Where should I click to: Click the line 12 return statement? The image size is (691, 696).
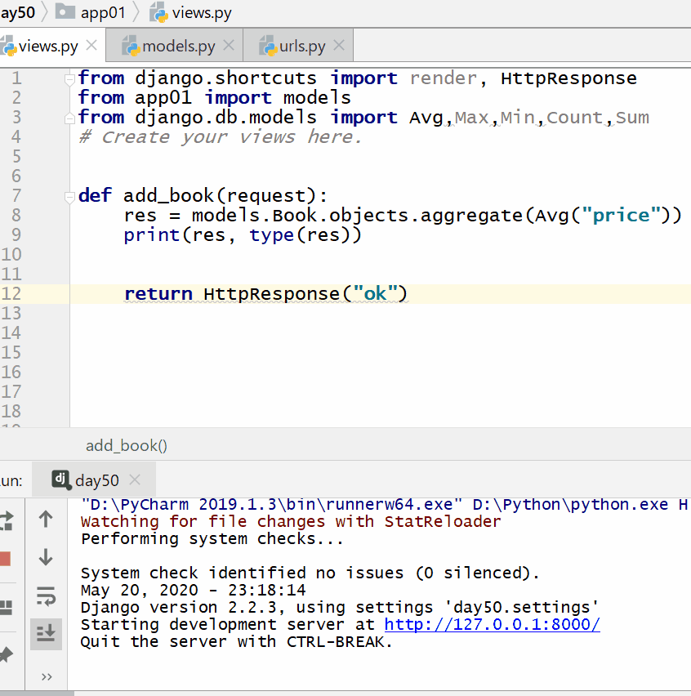pos(265,294)
